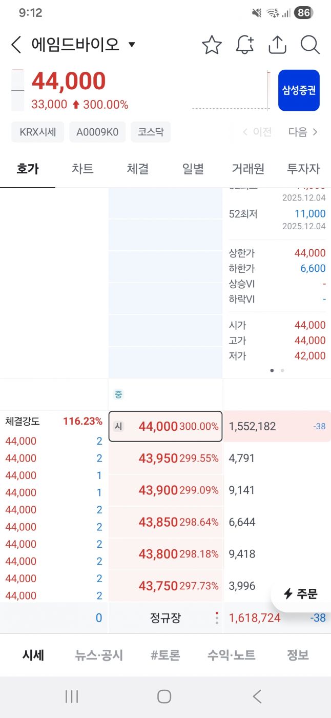The height and width of the screenshot is (718, 331).
Task: Tap the share icon
Action: point(277,45)
